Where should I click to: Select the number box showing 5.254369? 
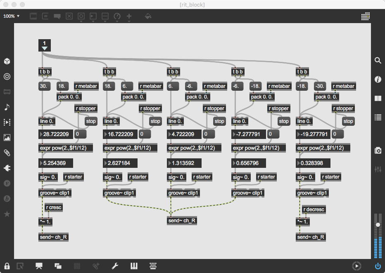tap(56, 163)
